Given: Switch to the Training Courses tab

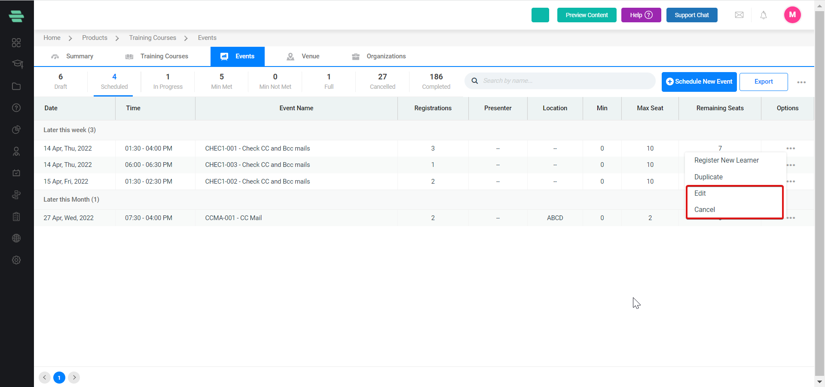Looking at the screenshot, I should coord(157,56).
